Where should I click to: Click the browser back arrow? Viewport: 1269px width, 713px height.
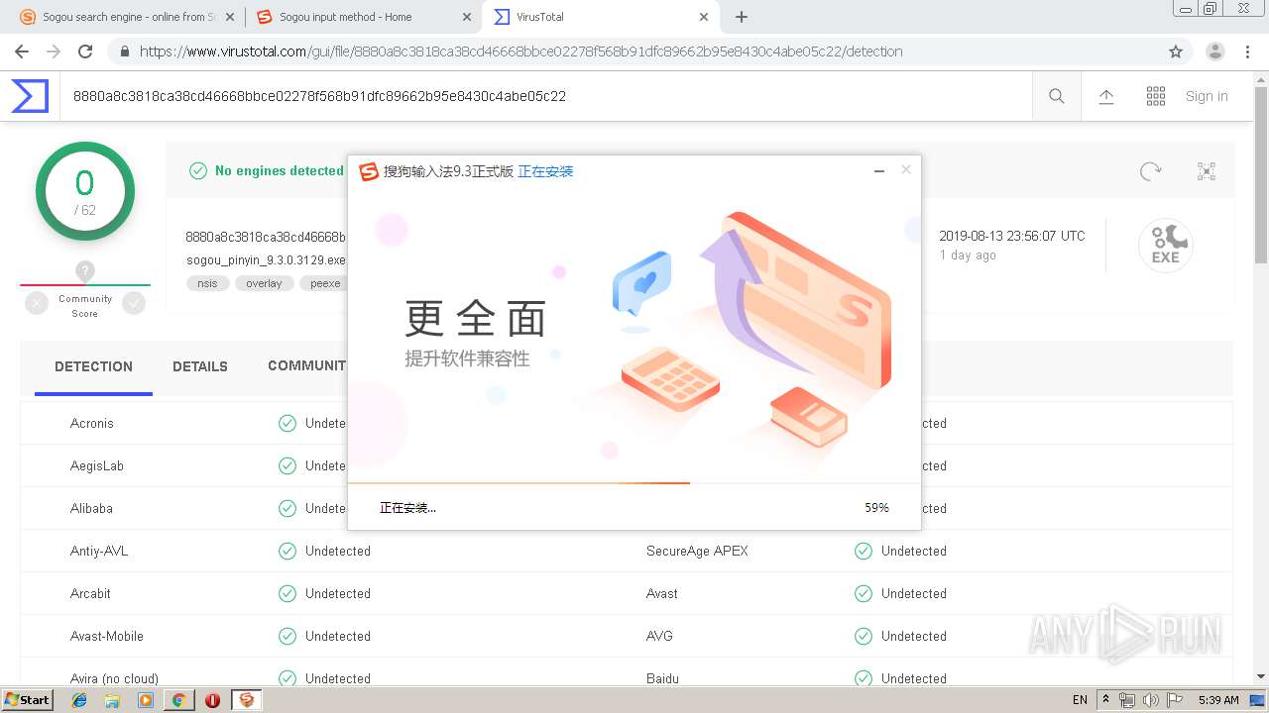(22, 51)
